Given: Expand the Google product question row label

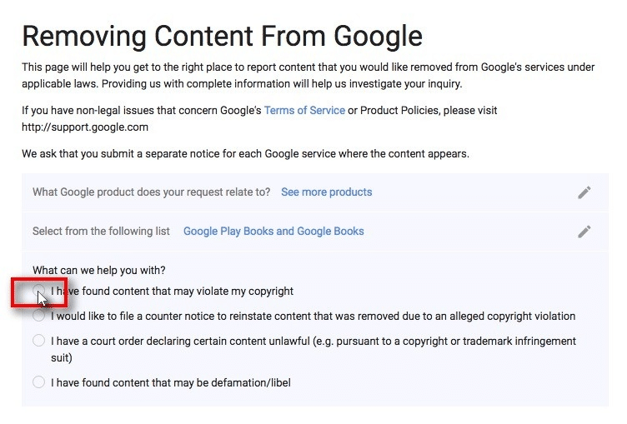Looking at the screenshot, I should point(151,192).
